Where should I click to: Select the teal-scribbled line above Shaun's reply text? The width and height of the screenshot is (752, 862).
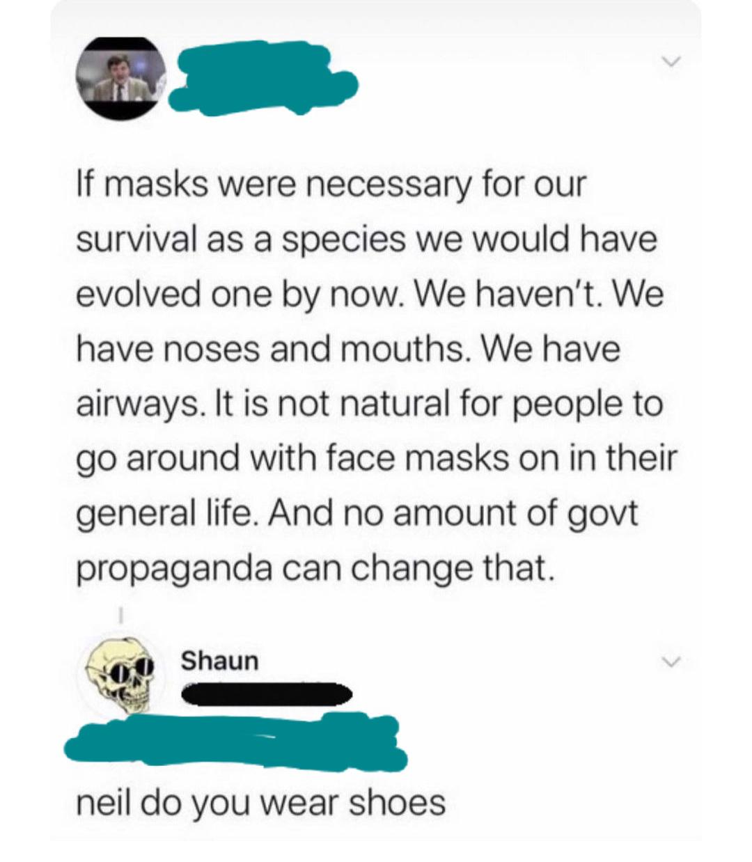(x=235, y=739)
